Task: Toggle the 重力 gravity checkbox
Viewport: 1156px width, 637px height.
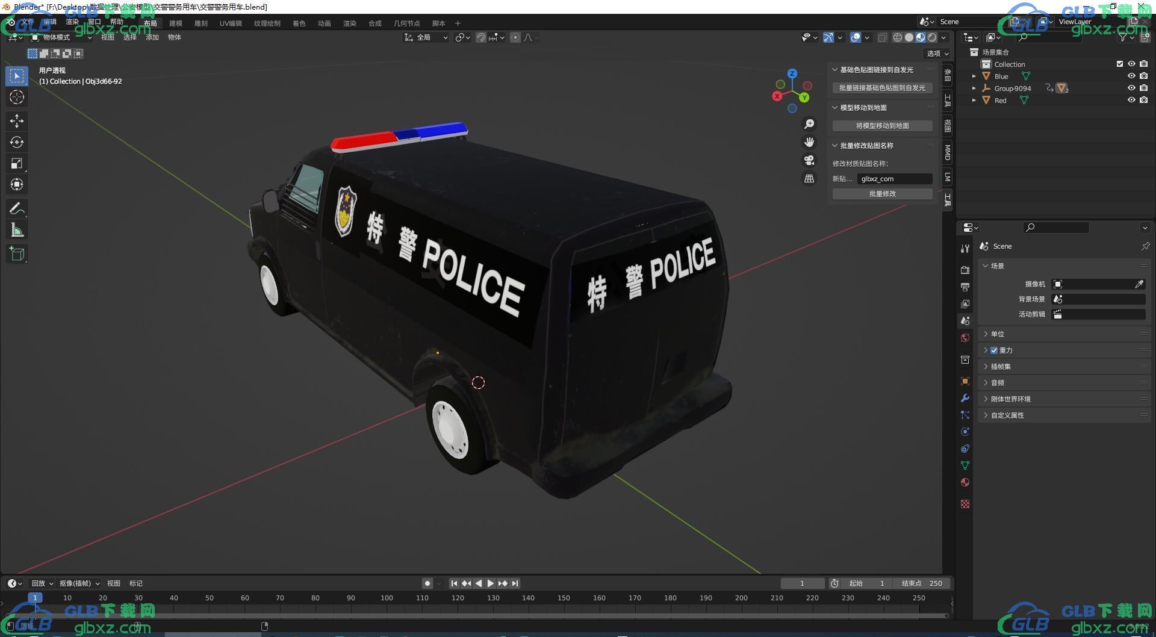Action: click(994, 350)
